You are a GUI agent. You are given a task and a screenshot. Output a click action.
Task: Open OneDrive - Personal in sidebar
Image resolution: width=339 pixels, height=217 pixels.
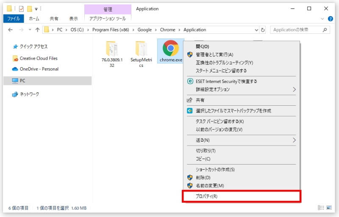39,69
